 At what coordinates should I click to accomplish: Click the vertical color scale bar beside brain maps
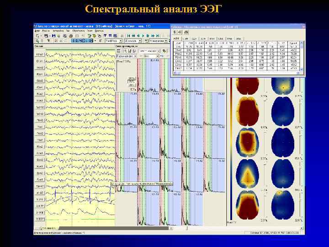pyautogui.click(x=231, y=149)
